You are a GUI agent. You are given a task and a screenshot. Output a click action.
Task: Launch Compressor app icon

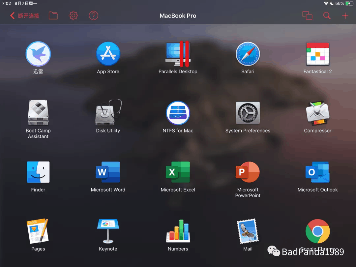click(318, 113)
